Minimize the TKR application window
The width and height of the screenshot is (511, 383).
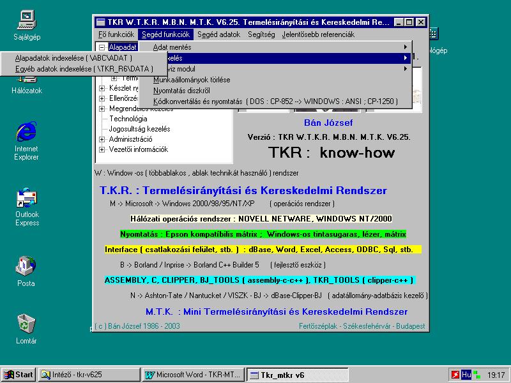(399, 22)
